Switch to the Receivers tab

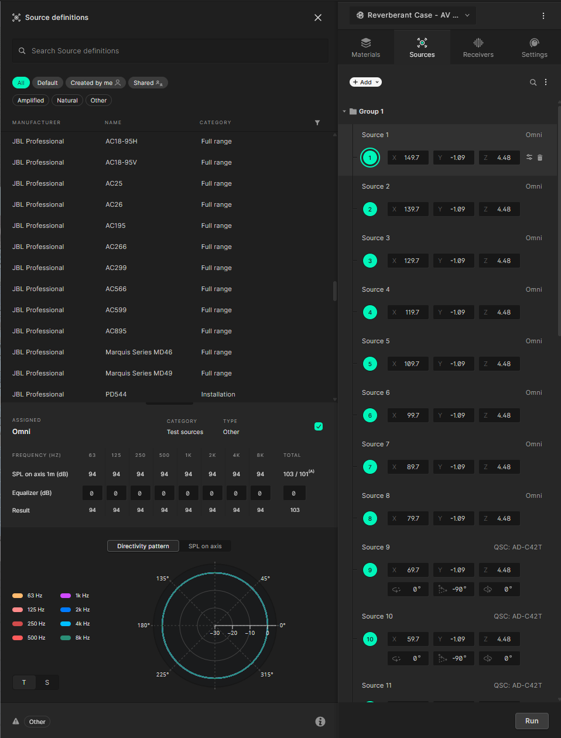pyautogui.click(x=478, y=47)
